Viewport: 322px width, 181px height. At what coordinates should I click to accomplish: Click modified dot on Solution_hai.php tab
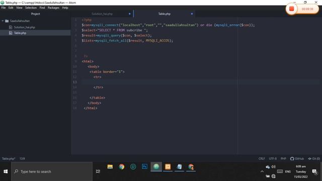[x=130, y=14]
